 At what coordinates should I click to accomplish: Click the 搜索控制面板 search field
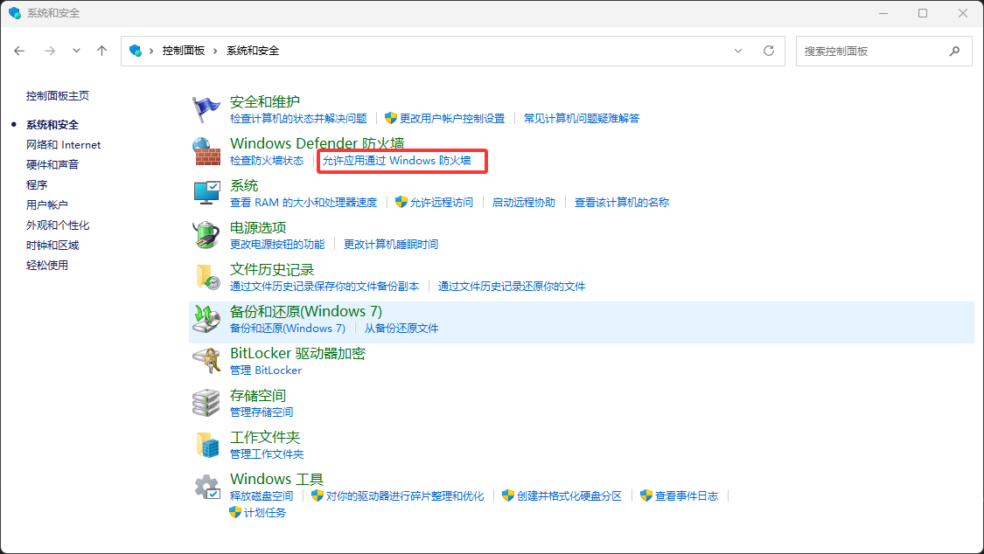coord(884,52)
